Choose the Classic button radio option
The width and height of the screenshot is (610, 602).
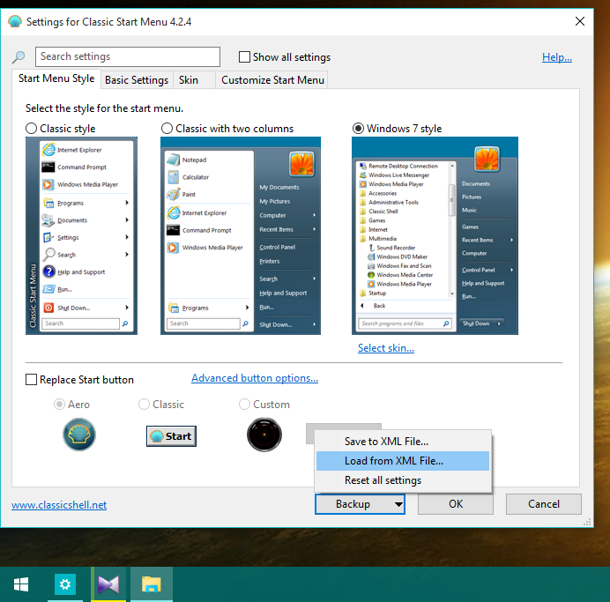[x=144, y=405]
